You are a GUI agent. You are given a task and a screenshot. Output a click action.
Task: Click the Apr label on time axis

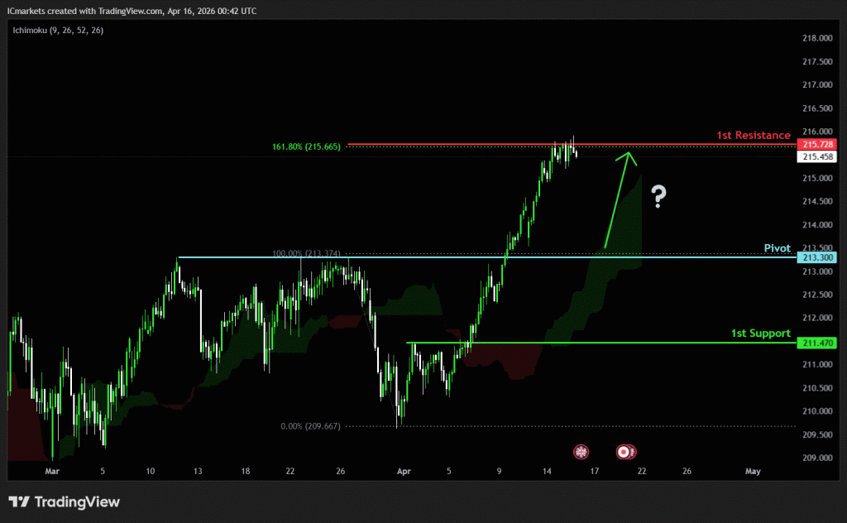click(404, 471)
